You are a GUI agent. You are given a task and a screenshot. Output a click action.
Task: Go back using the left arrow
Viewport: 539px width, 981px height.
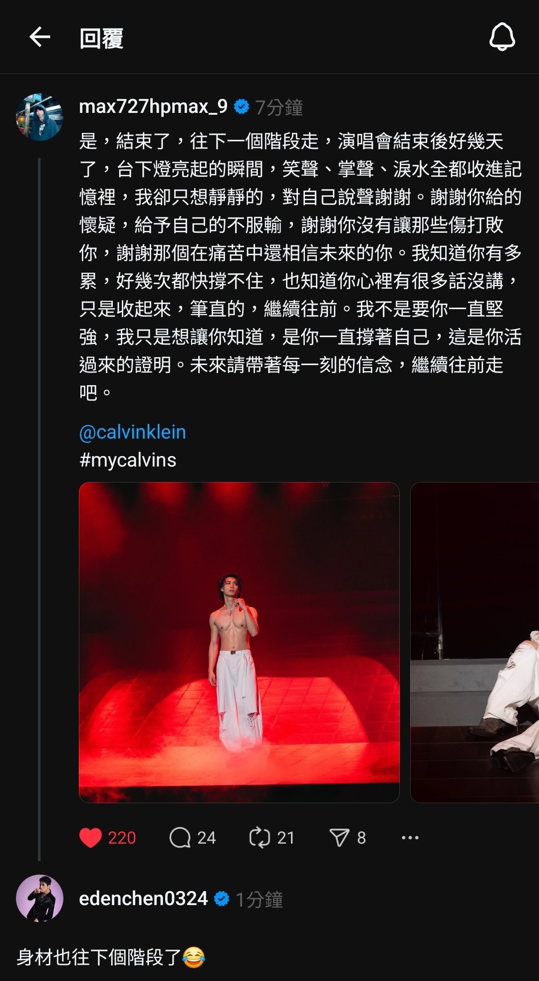(40, 37)
